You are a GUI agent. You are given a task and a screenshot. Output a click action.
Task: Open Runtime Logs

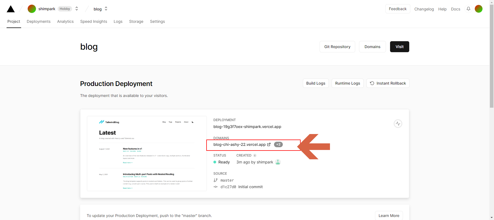pos(348,83)
